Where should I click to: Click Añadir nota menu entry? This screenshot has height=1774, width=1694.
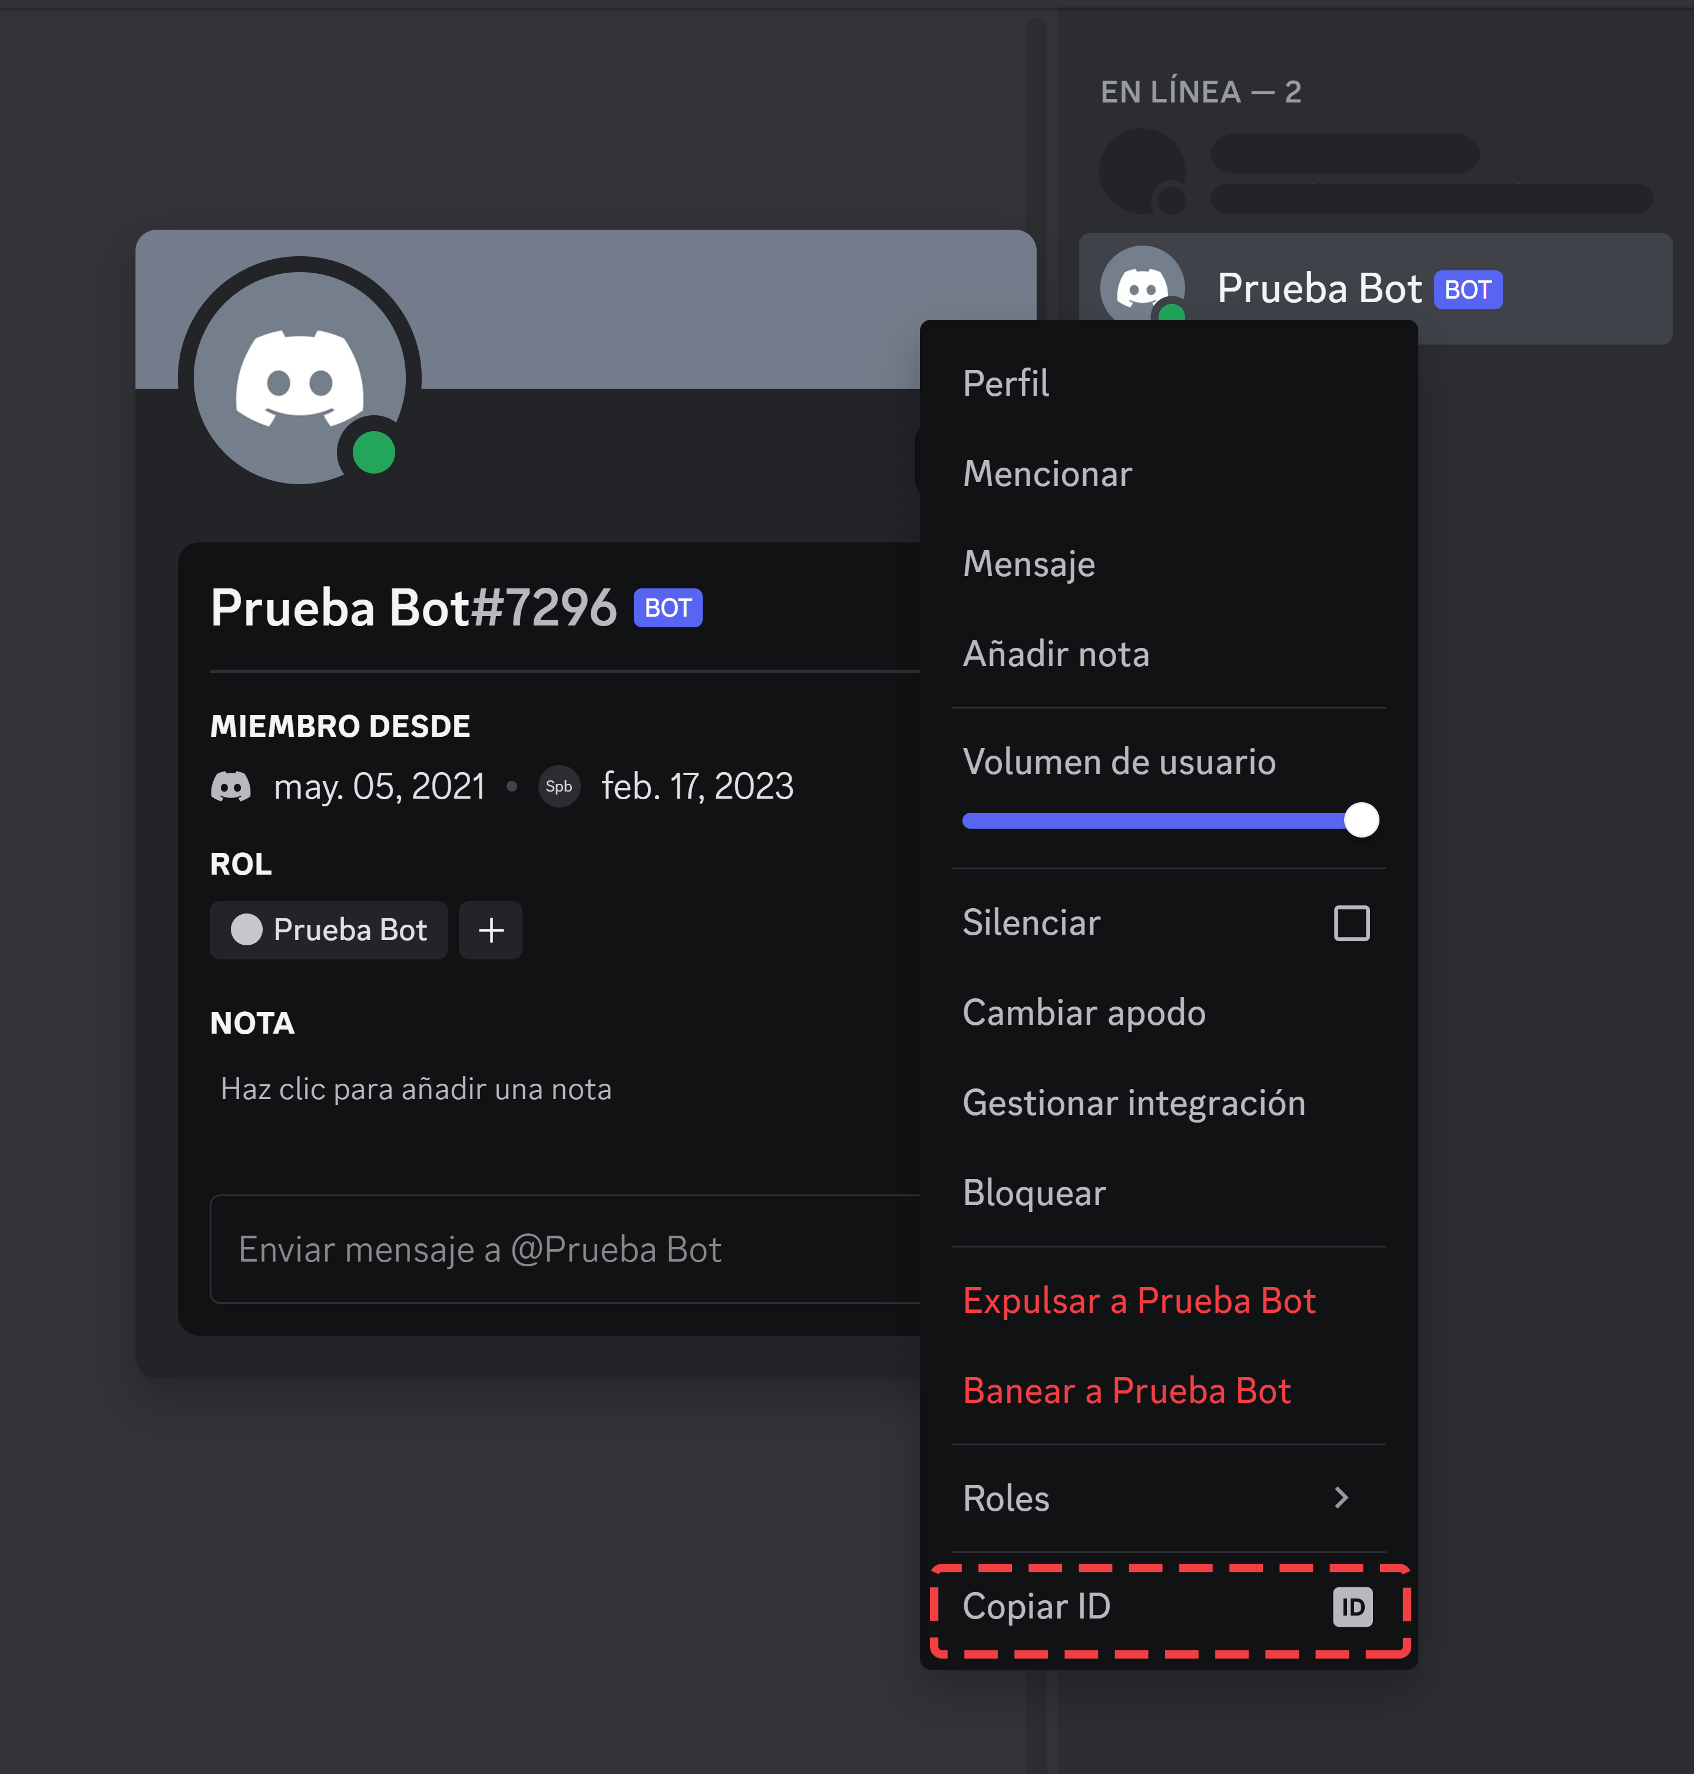(x=1169, y=654)
